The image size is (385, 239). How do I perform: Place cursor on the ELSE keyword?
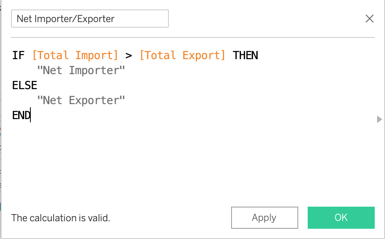[24, 85]
